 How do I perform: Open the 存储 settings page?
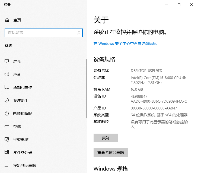pyautogui.click(x=43, y=127)
